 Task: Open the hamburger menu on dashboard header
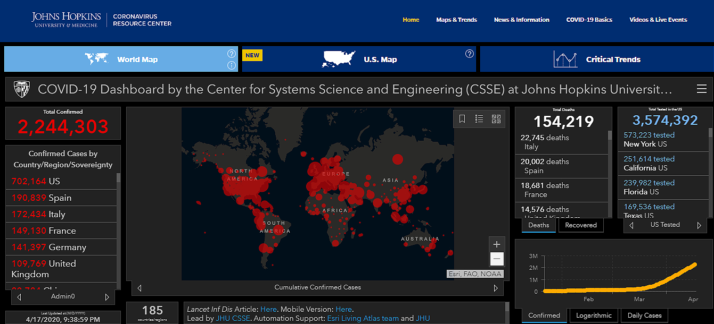click(x=701, y=89)
